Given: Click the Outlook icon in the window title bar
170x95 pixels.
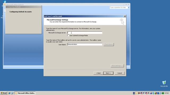Looking at the screenshot, I should 5,4.
